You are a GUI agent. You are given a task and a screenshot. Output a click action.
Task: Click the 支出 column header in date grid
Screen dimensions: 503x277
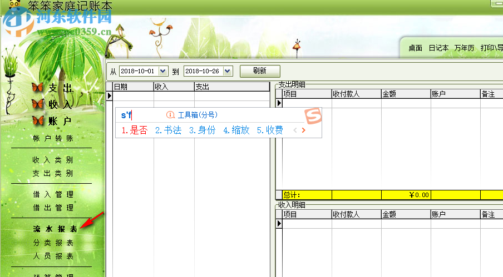pos(232,87)
